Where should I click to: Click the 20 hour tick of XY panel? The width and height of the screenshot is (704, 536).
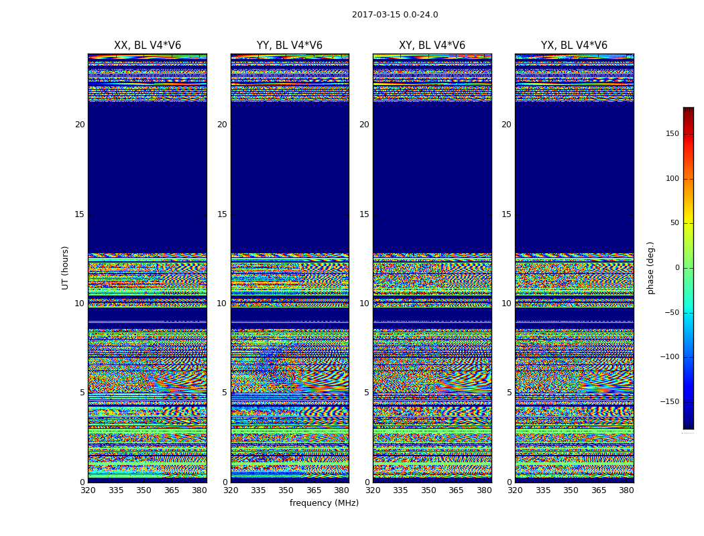(365, 125)
